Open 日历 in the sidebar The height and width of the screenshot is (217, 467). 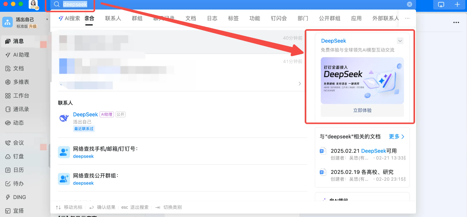click(15, 170)
